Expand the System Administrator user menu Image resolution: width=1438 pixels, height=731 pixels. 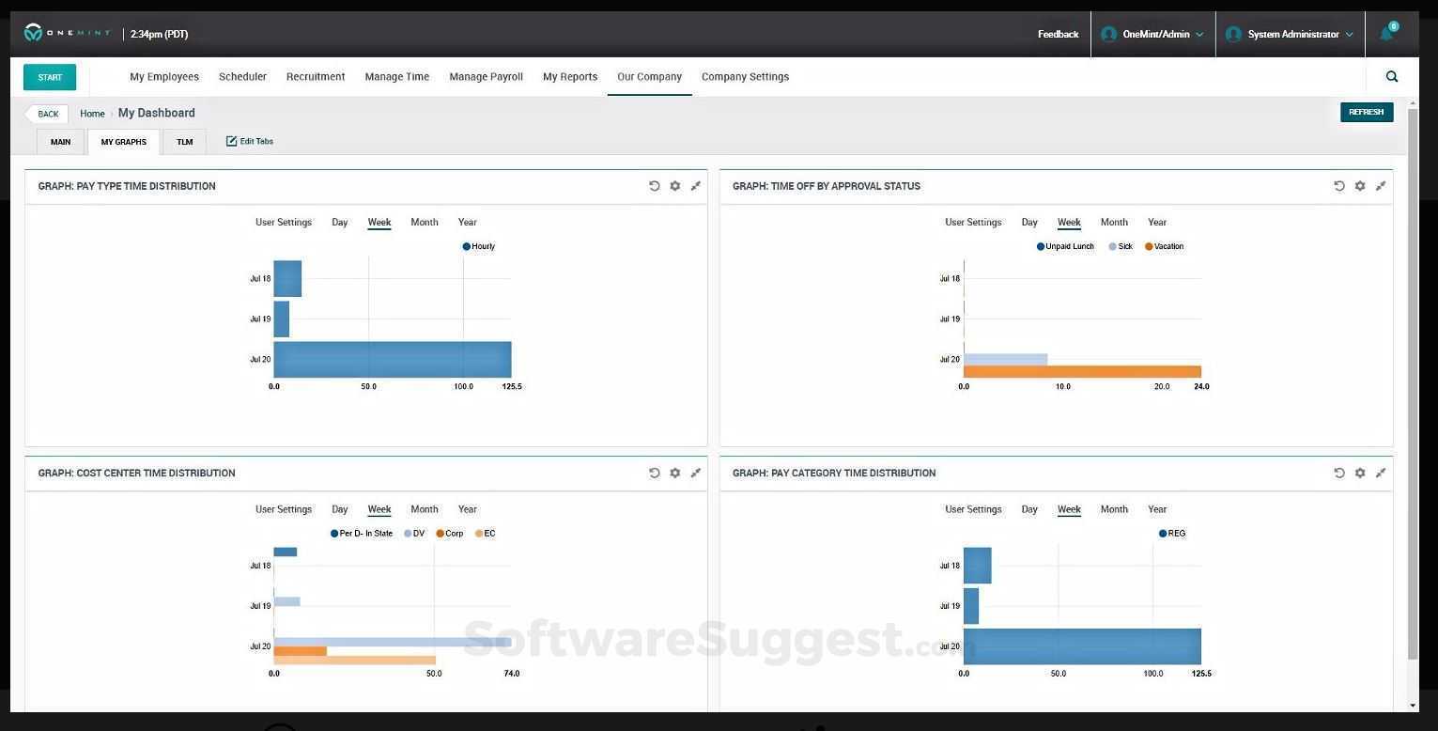[1291, 34]
